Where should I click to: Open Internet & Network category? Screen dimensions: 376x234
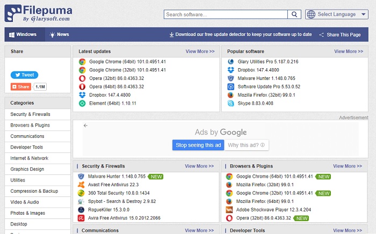point(38,158)
